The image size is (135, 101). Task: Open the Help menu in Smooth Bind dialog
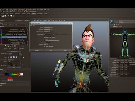tap(34, 25)
